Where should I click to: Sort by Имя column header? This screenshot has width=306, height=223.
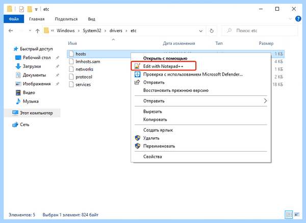click(72, 43)
